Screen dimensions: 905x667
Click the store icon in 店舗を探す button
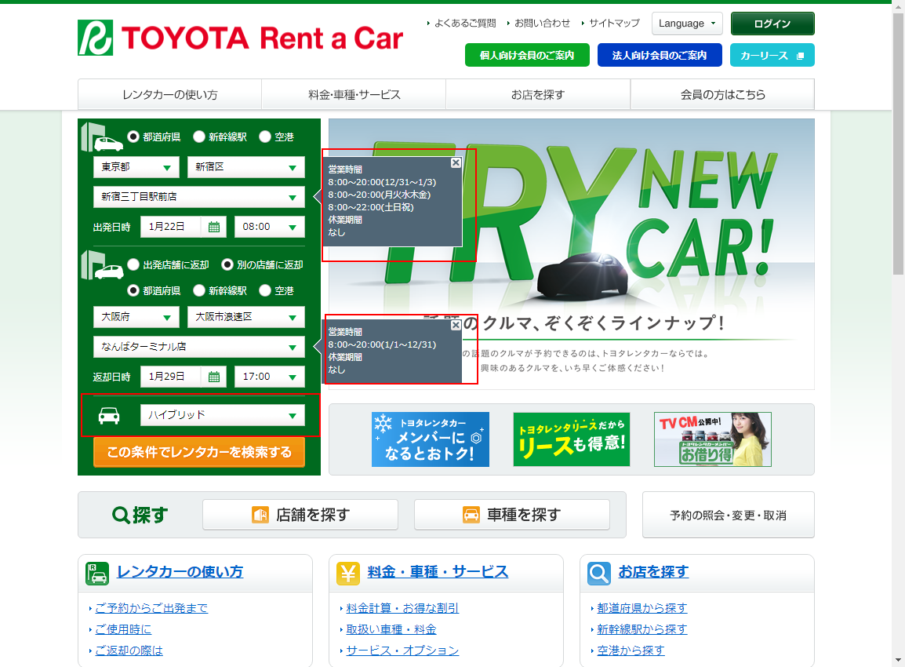260,515
